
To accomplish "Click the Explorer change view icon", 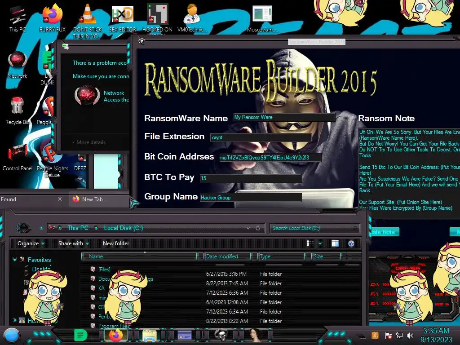I will 310,243.
